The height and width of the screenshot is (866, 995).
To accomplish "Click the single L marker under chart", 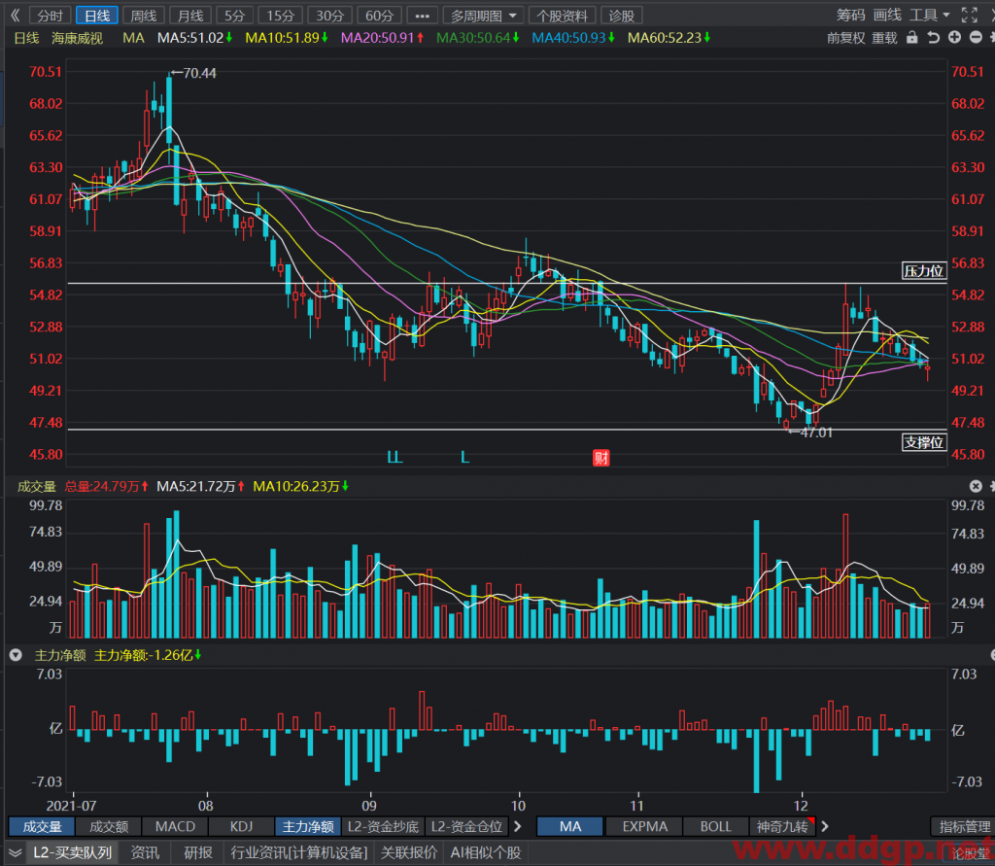I will [464, 457].
